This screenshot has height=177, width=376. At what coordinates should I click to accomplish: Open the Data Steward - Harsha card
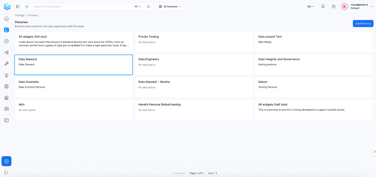(x=194, y=87)
